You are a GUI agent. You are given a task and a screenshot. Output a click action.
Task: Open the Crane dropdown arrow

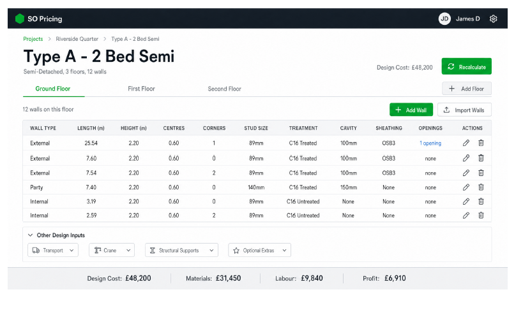click(x=128, y=251)
